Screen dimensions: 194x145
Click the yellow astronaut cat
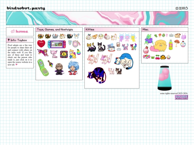click(133, 38)
